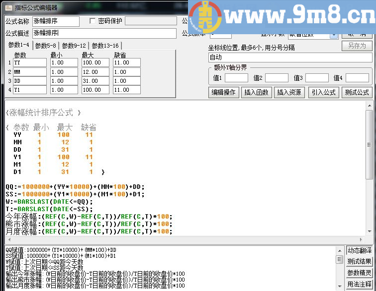Click the code line T:=BARSLAST(DATE<=SS);
376x291 pixels.
pos(49,209)
